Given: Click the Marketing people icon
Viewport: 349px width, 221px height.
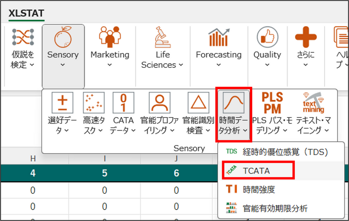Looking at the screenshot, I should [110, 37].
